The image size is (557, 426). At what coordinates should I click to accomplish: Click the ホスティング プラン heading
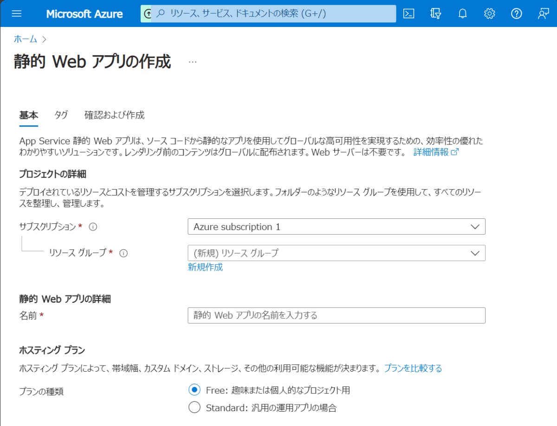(x=52, y=350)
